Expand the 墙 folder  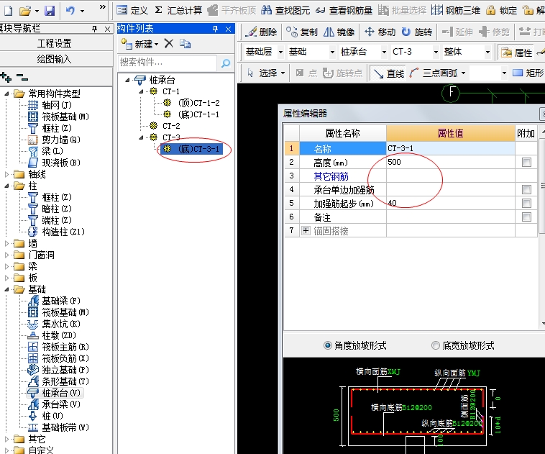6,243
